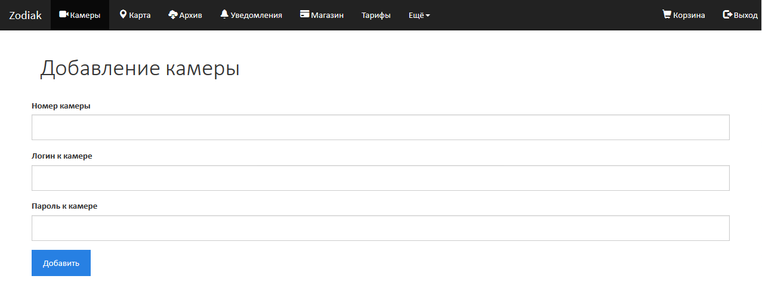The image size is (762, 288).
Task: Click the credit card shop icon
Action: tap(304, 14)
